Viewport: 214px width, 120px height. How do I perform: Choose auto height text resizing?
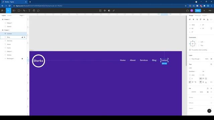203,79
